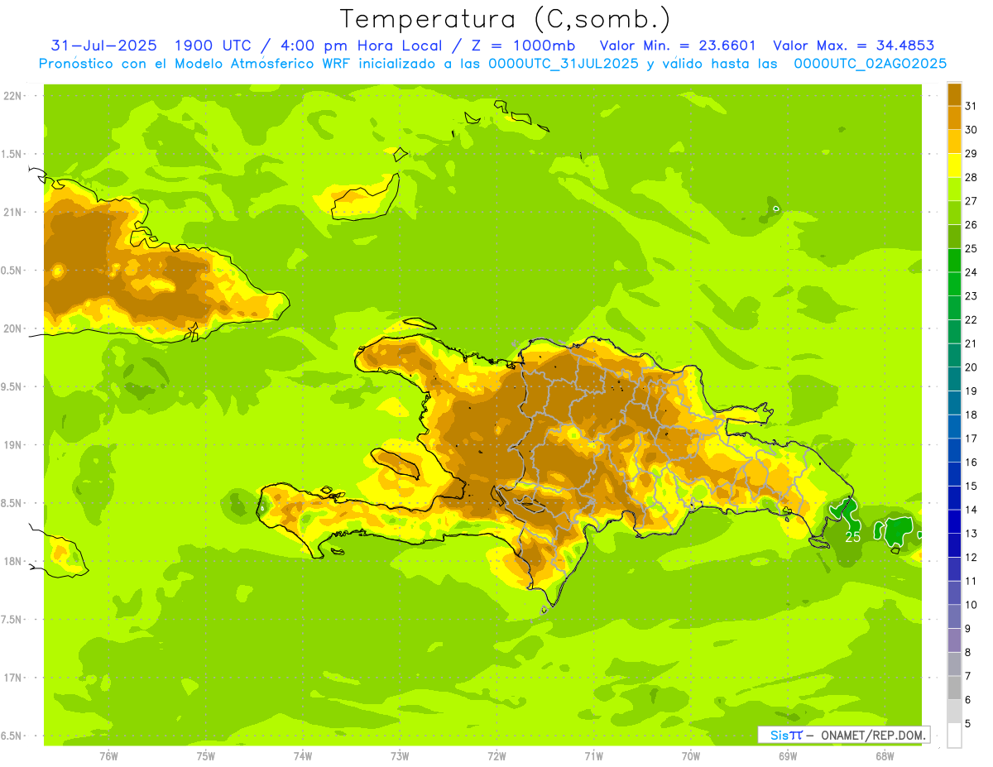The image size is (993, 767).
Task: Click the '75W' longitude axis label
Action: coord(205,756)
